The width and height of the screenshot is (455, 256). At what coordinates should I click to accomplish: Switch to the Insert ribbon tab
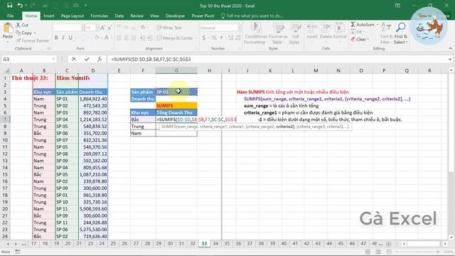49,16
